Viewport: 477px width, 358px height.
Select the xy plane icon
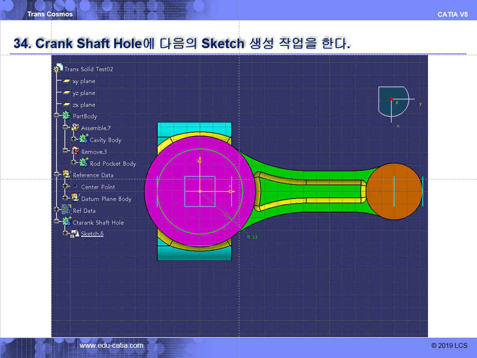click(x=66, y=81)
